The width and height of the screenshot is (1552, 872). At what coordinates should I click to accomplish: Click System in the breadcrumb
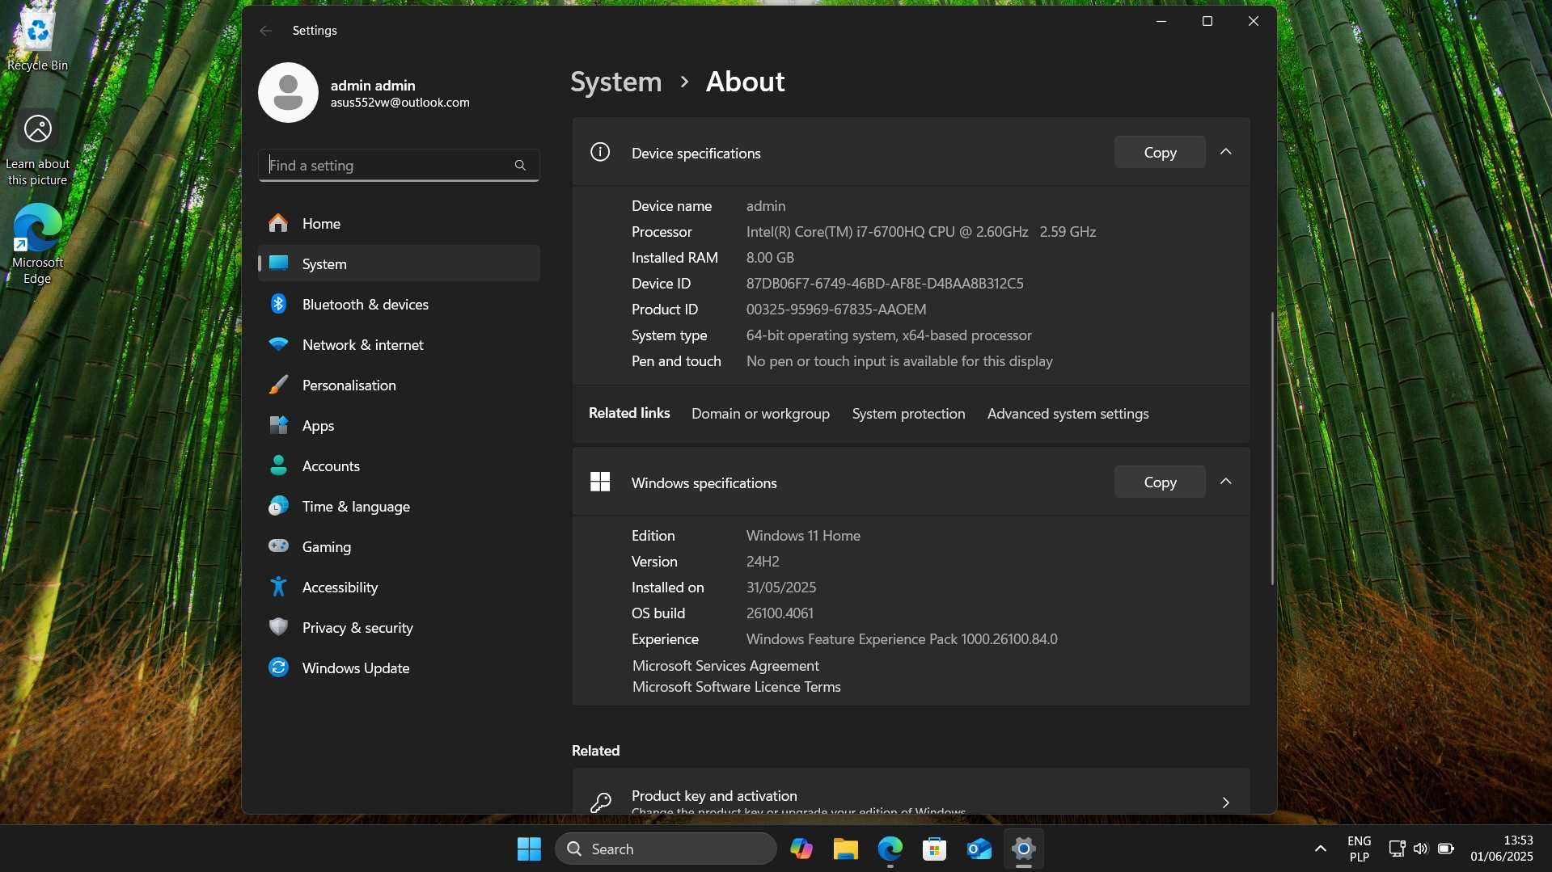point(615,82)
